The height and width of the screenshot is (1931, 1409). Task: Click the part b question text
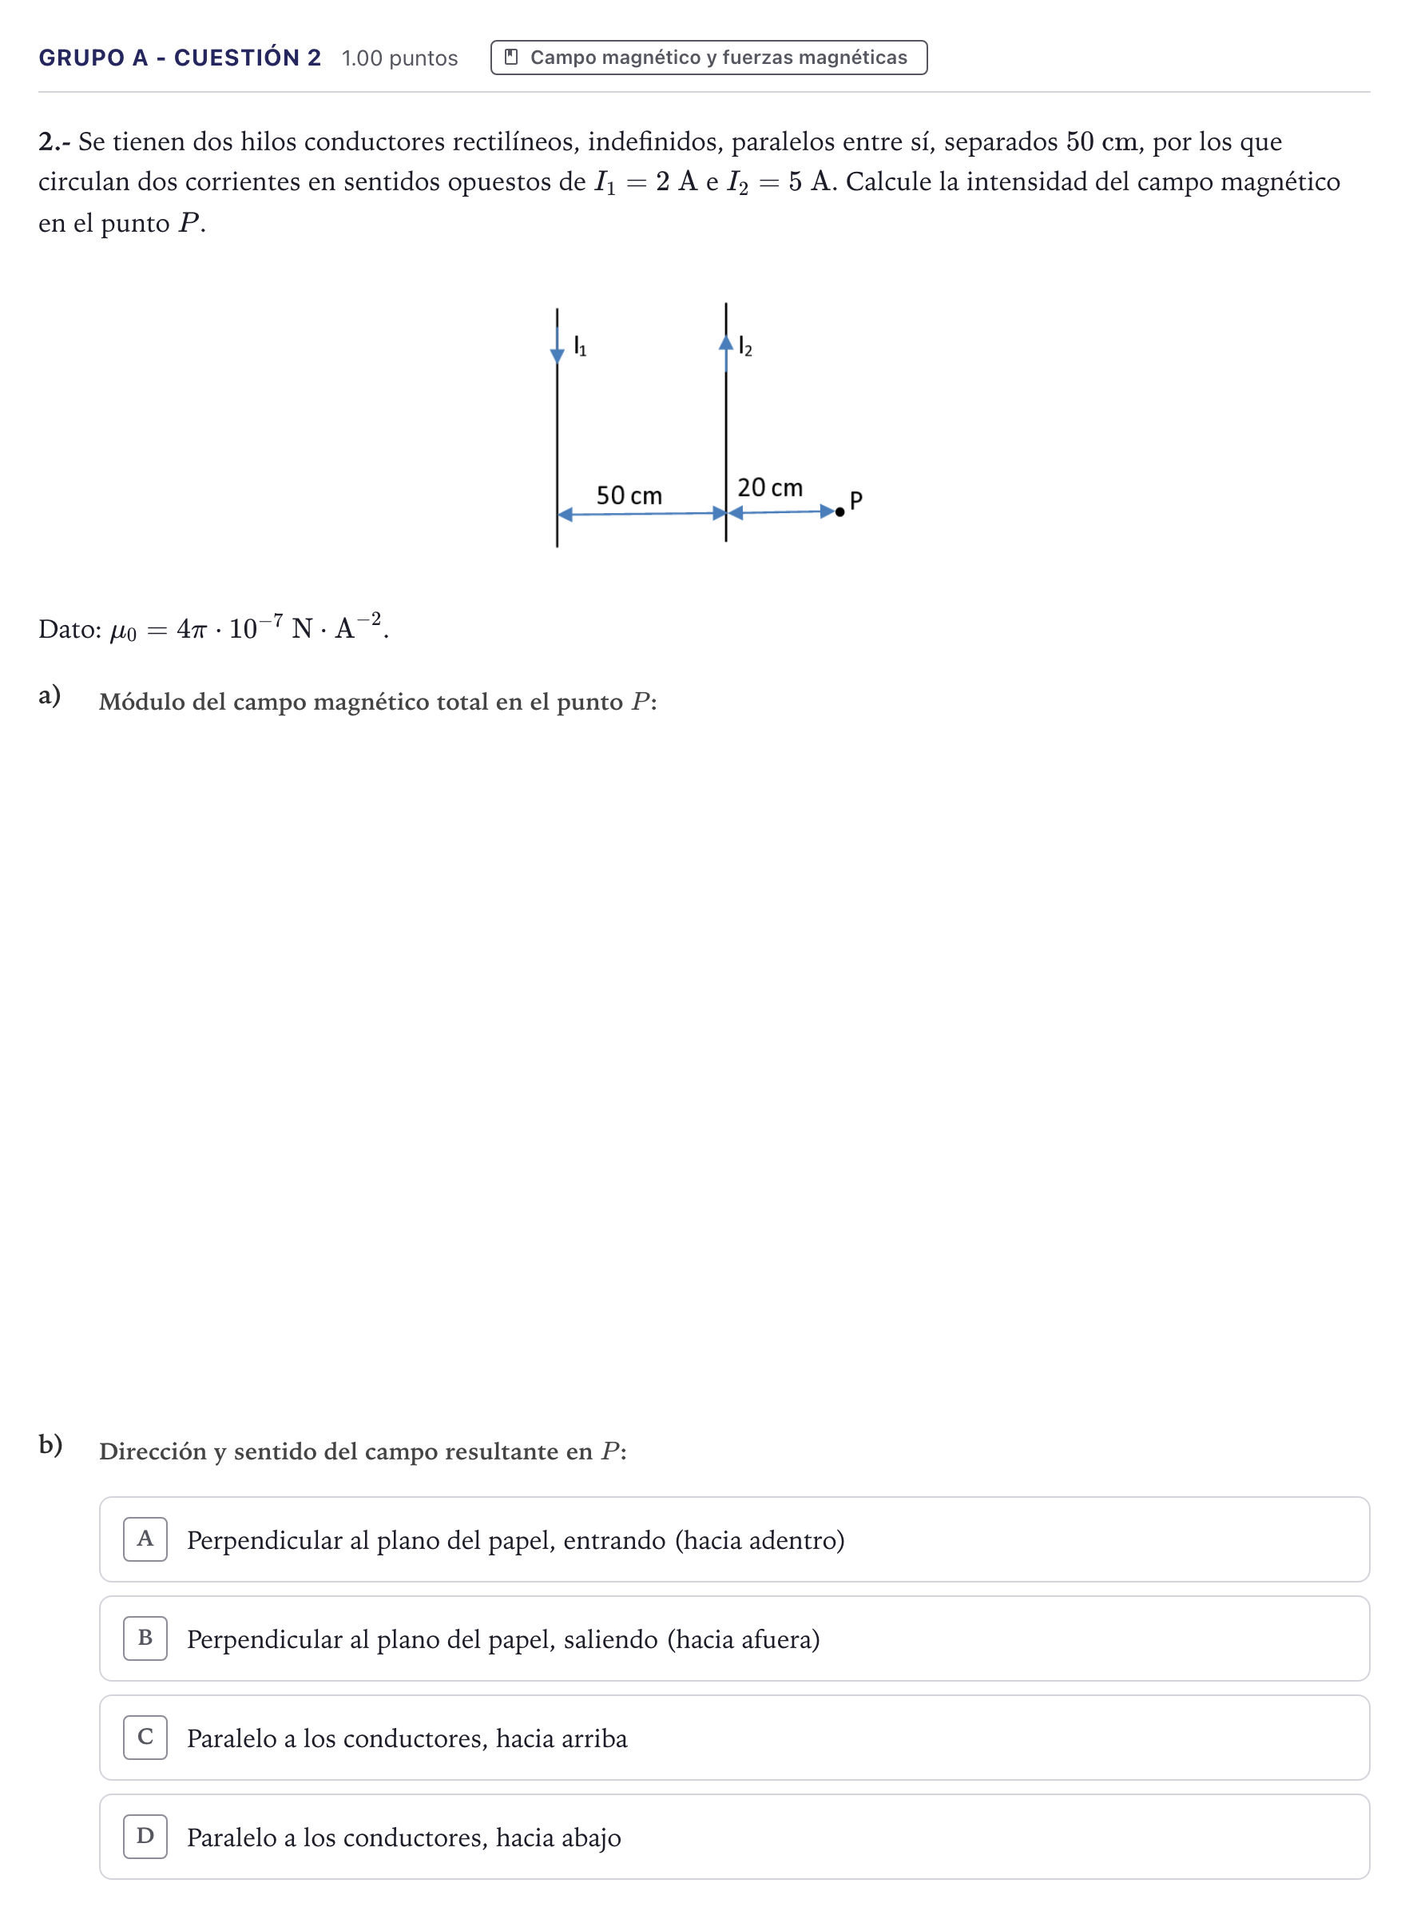[x=363, y=1451]
